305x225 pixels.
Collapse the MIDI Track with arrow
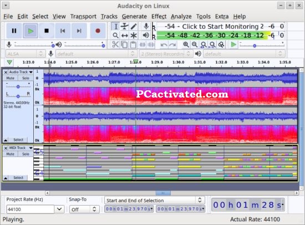[x=6, y=178]
